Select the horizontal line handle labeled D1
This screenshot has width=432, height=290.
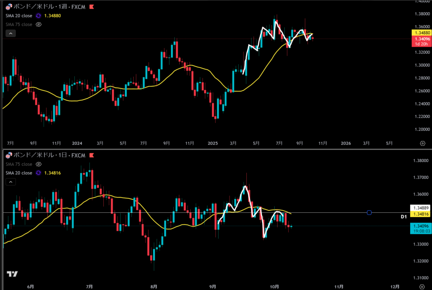click(x=369, y=212)
